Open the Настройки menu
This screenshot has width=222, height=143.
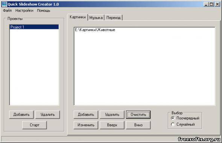(24, 11)
